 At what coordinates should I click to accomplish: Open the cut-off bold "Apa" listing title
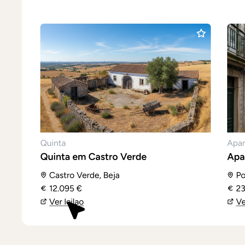point(236,157)
